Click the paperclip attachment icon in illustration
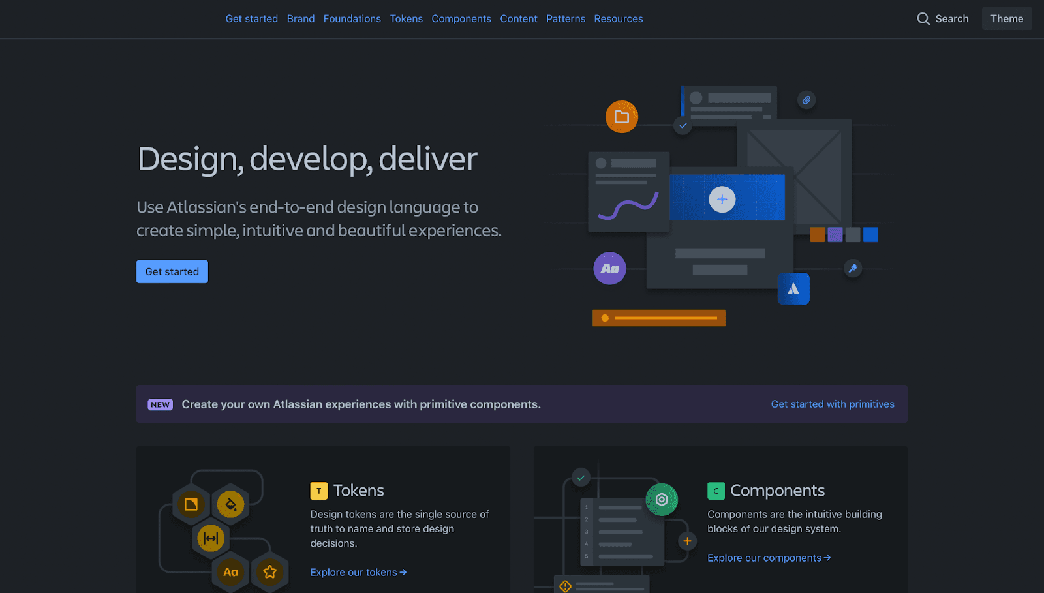Viewport: 1044px width, 593px height. [x=806, y=100]
